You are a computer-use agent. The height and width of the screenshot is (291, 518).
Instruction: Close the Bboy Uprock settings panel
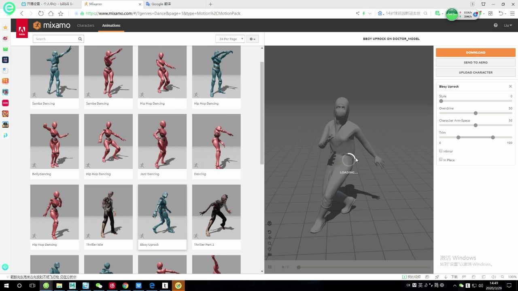510,86
